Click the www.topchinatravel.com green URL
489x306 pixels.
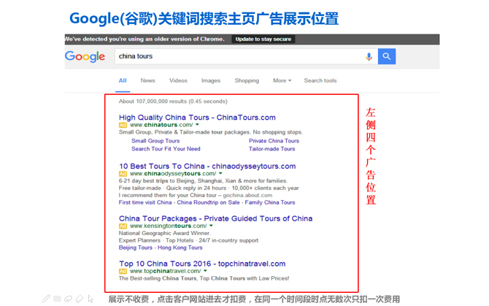tap(165, 272)
